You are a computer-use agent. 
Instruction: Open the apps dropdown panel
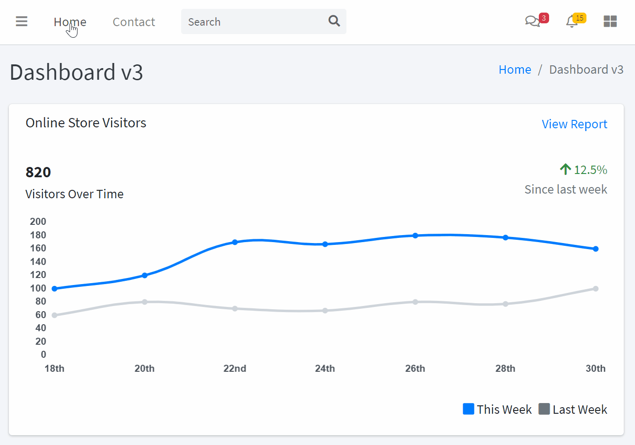click(x=610, y=21)
